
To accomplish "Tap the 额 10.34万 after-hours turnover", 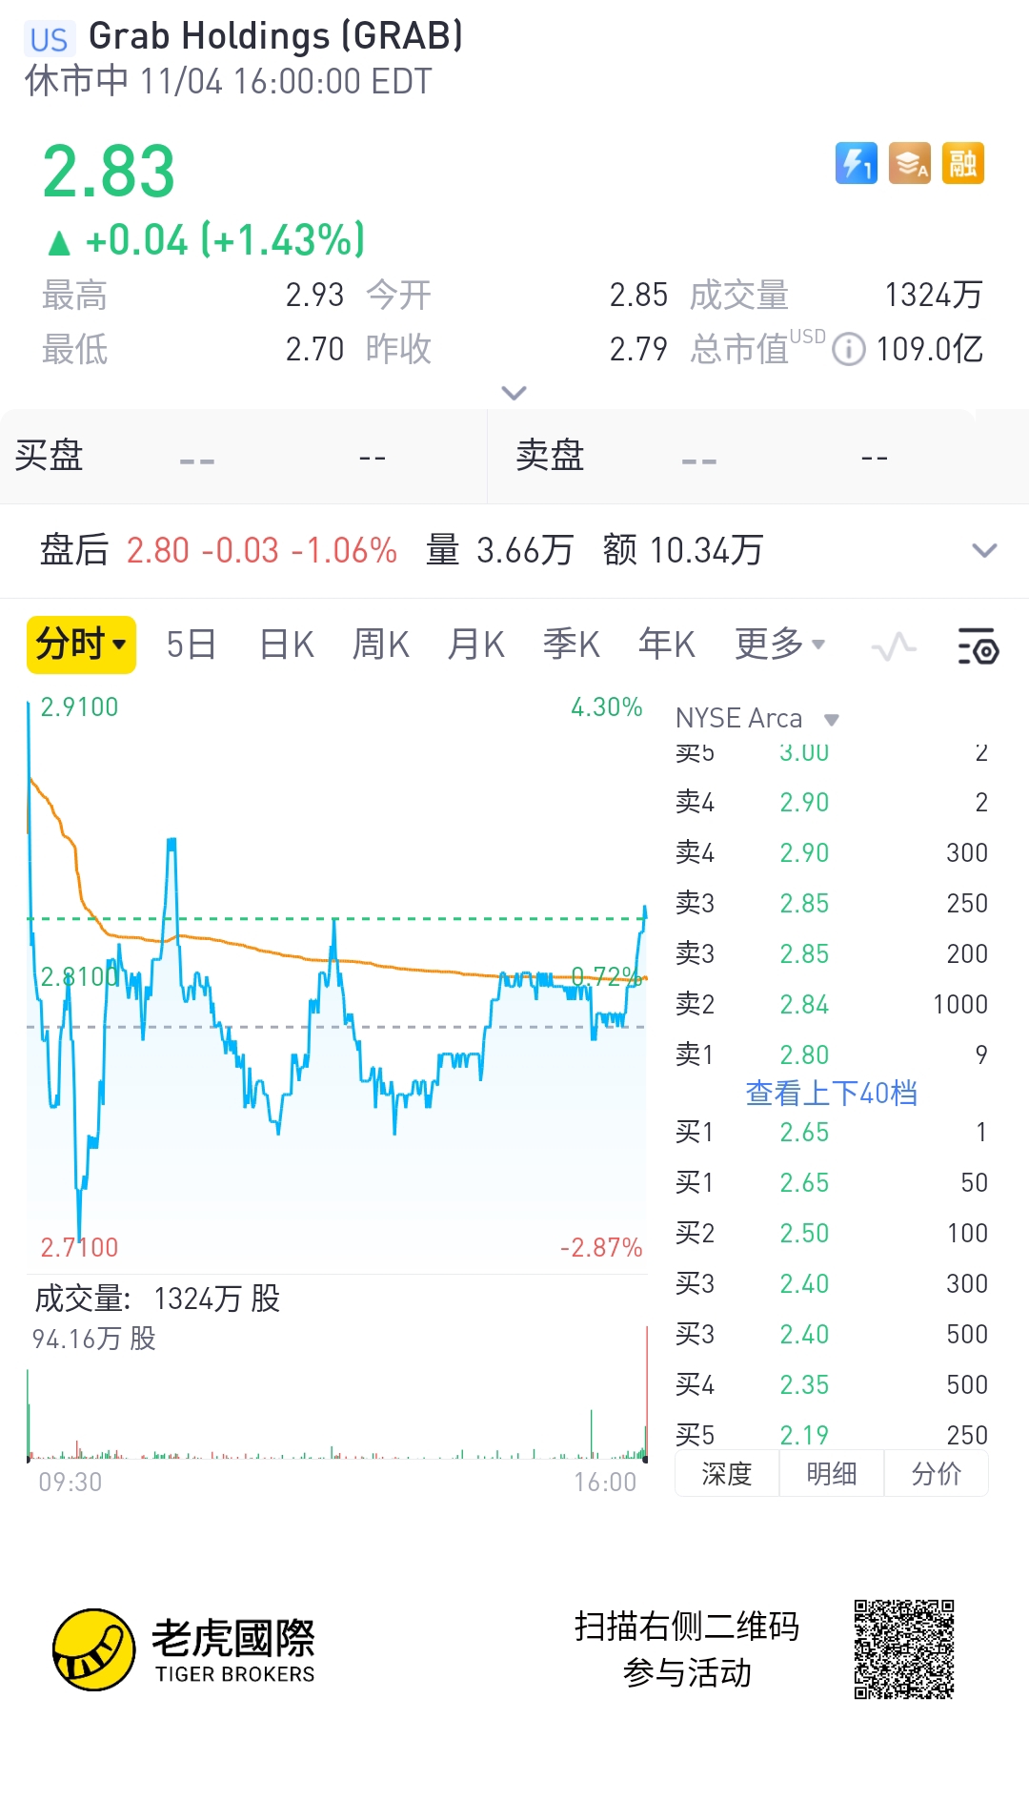I will 683,550.
